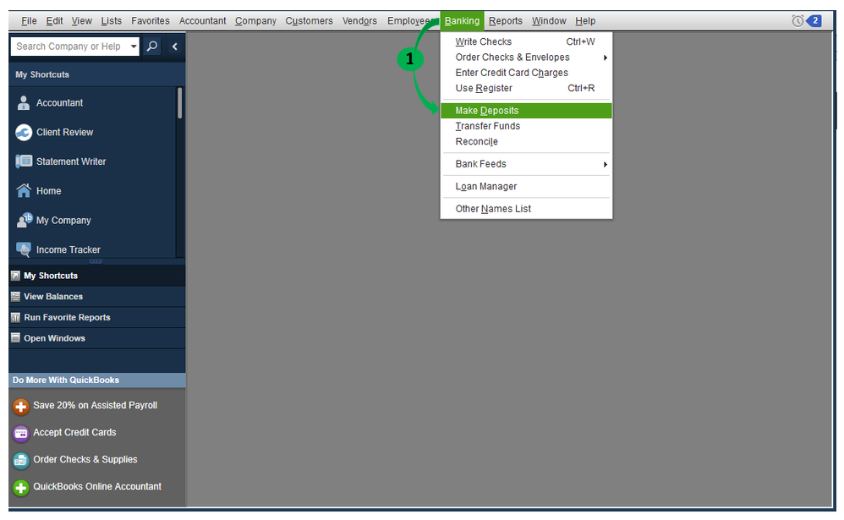The image size is (844, 520).
Task: Open the View menu
Action: [81, 21]
